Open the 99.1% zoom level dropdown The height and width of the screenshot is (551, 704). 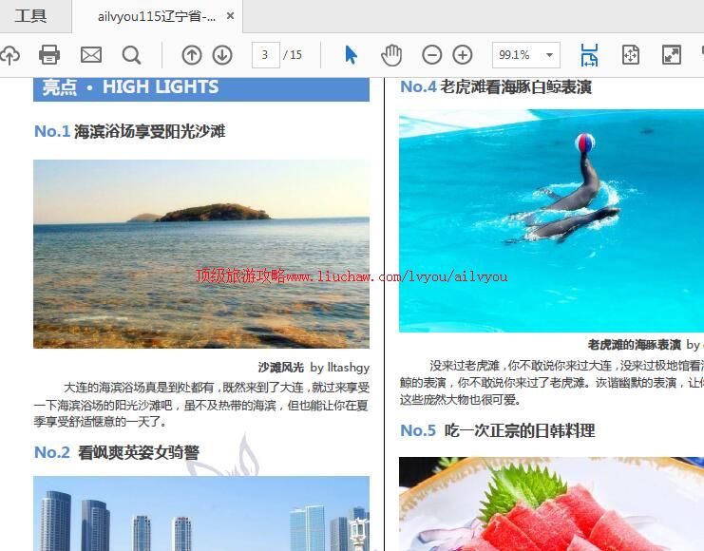pyautogui.click(x=525, y=55)
